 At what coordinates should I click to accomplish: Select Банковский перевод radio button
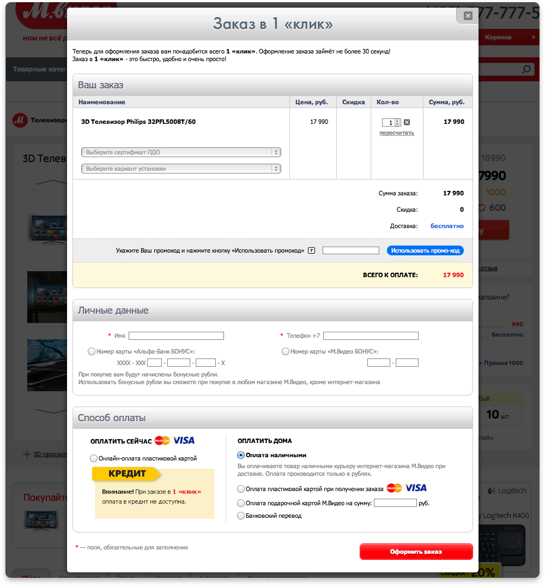tap(241, 516)
